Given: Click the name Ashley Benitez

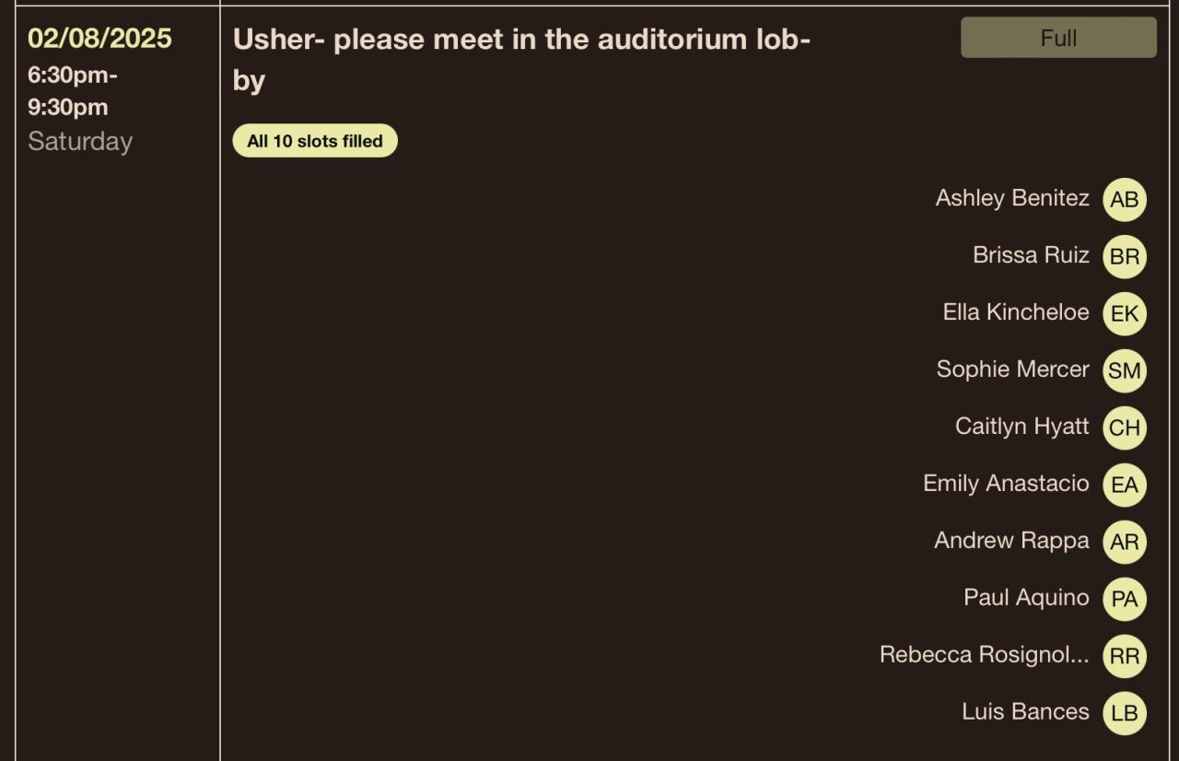Looking at the screenshot, I should pos(1011,198).
